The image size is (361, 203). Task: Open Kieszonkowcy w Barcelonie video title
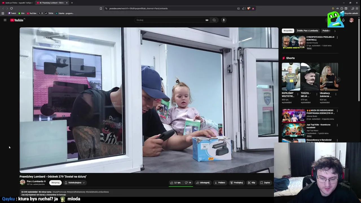319,140
